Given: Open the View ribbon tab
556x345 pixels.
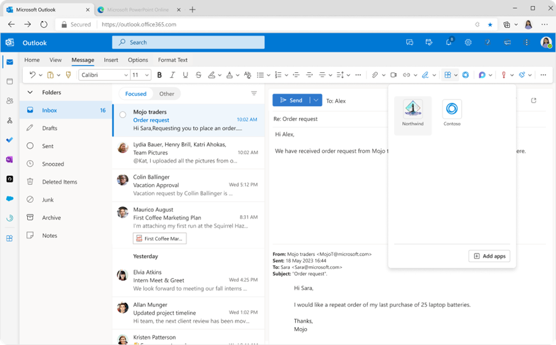Looking at the screenshot, I should tap(56, 60).
